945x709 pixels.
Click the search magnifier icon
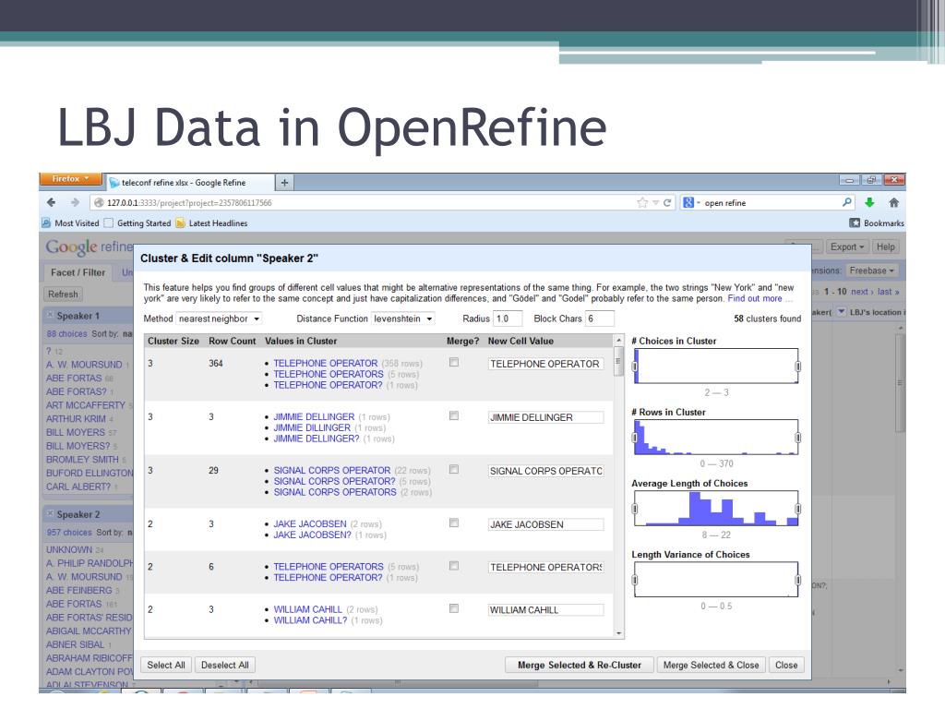click(x=847, y=202)
